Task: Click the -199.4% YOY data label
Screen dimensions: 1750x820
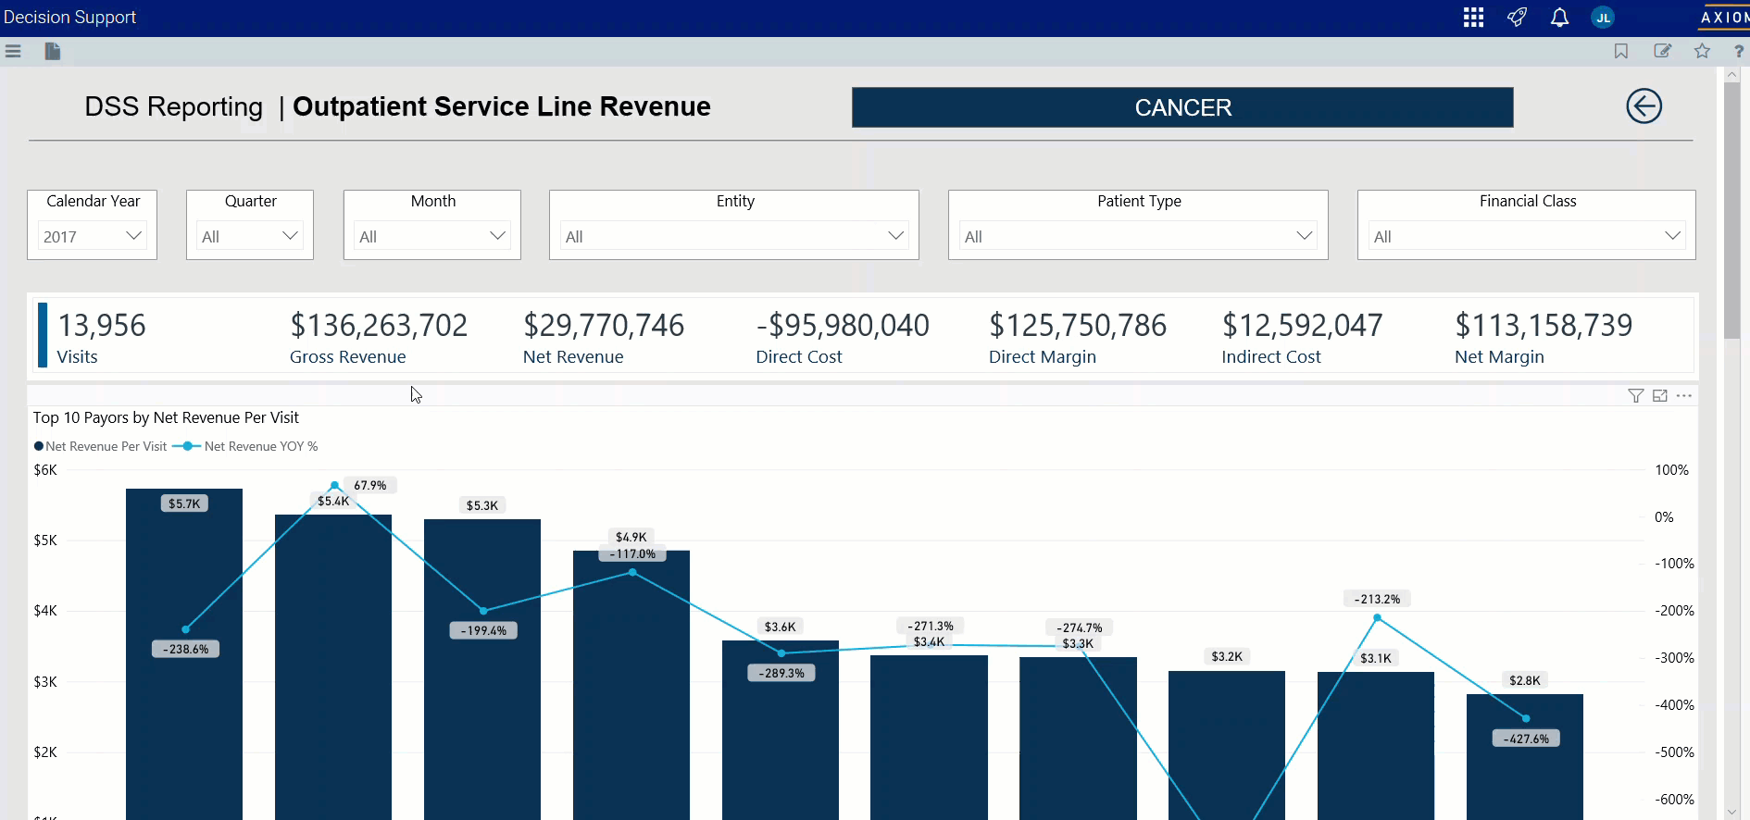Action: tap(483, 630)
